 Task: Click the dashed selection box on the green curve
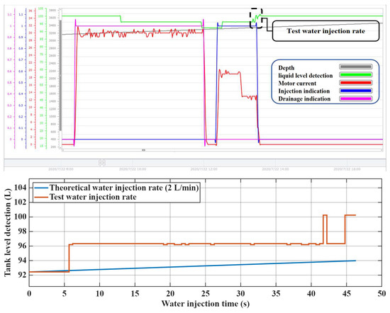256,18
